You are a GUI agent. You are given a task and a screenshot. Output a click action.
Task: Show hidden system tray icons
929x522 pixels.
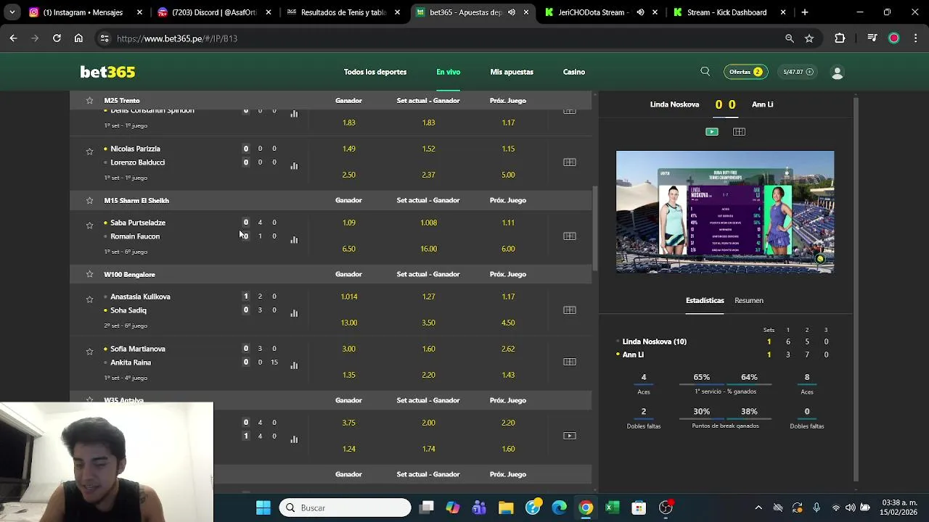[758, 507]
